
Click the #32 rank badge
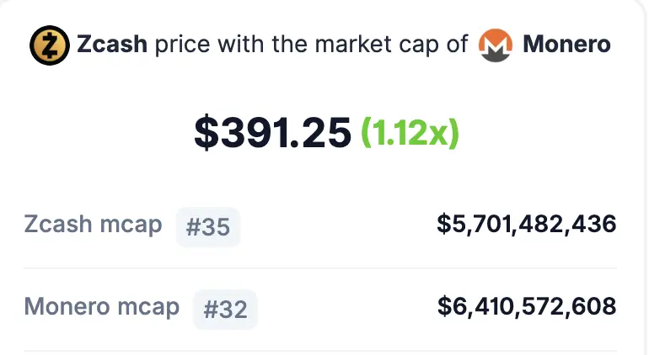(225, 310)
